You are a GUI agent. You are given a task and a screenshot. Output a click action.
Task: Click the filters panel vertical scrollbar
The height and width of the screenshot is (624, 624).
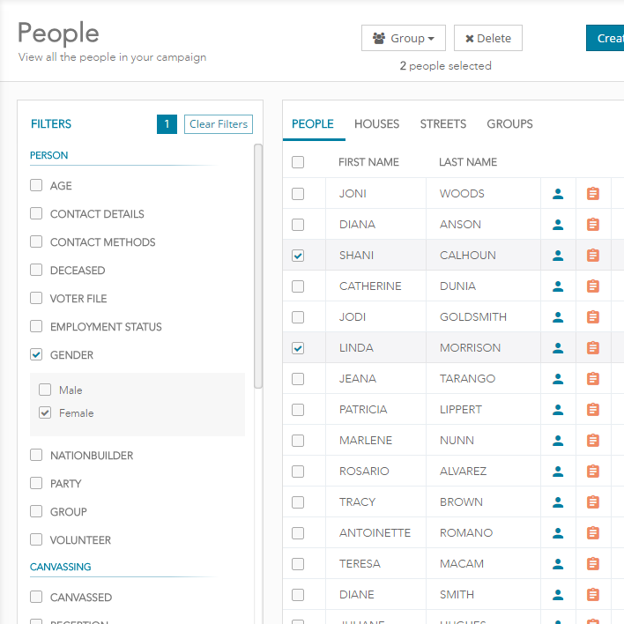(258, 264)
